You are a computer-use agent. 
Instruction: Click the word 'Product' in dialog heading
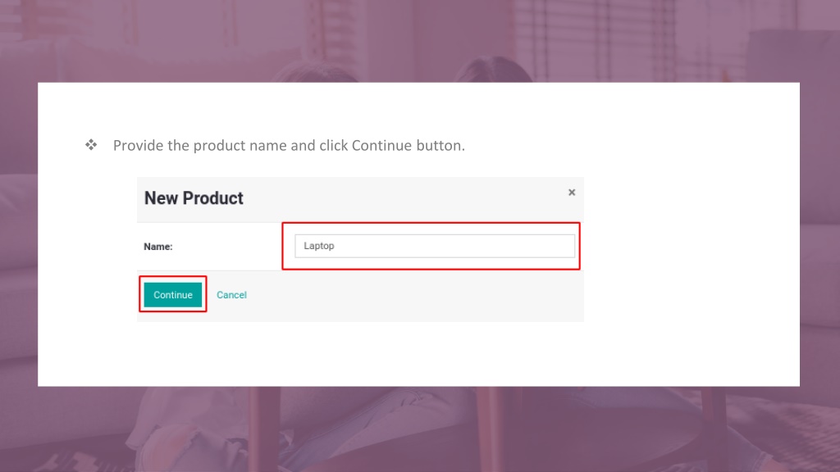212,198
